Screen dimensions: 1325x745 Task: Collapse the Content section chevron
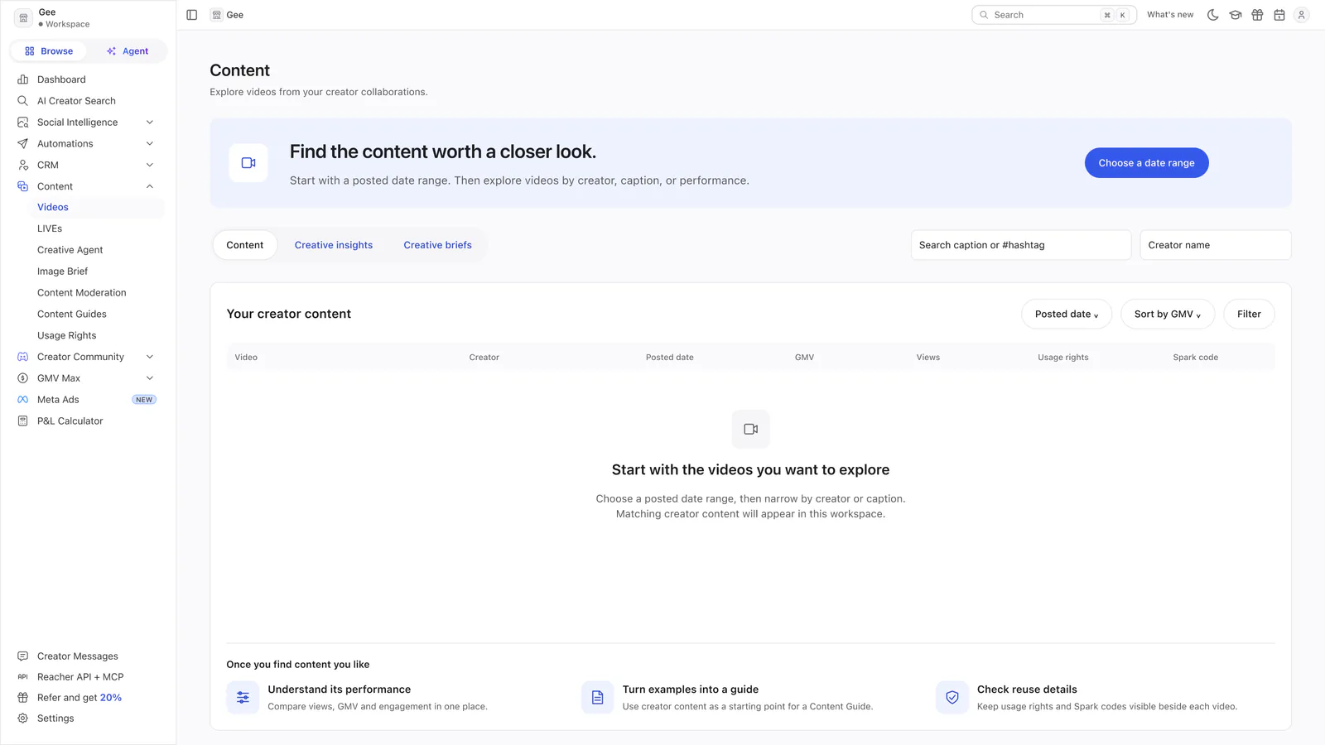tap(150, 187)
